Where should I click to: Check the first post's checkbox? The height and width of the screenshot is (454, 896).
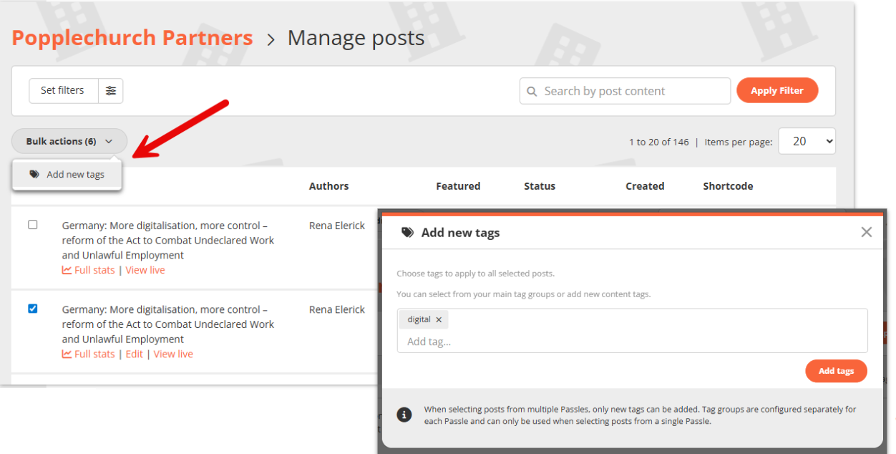click(x=33, y=225)
